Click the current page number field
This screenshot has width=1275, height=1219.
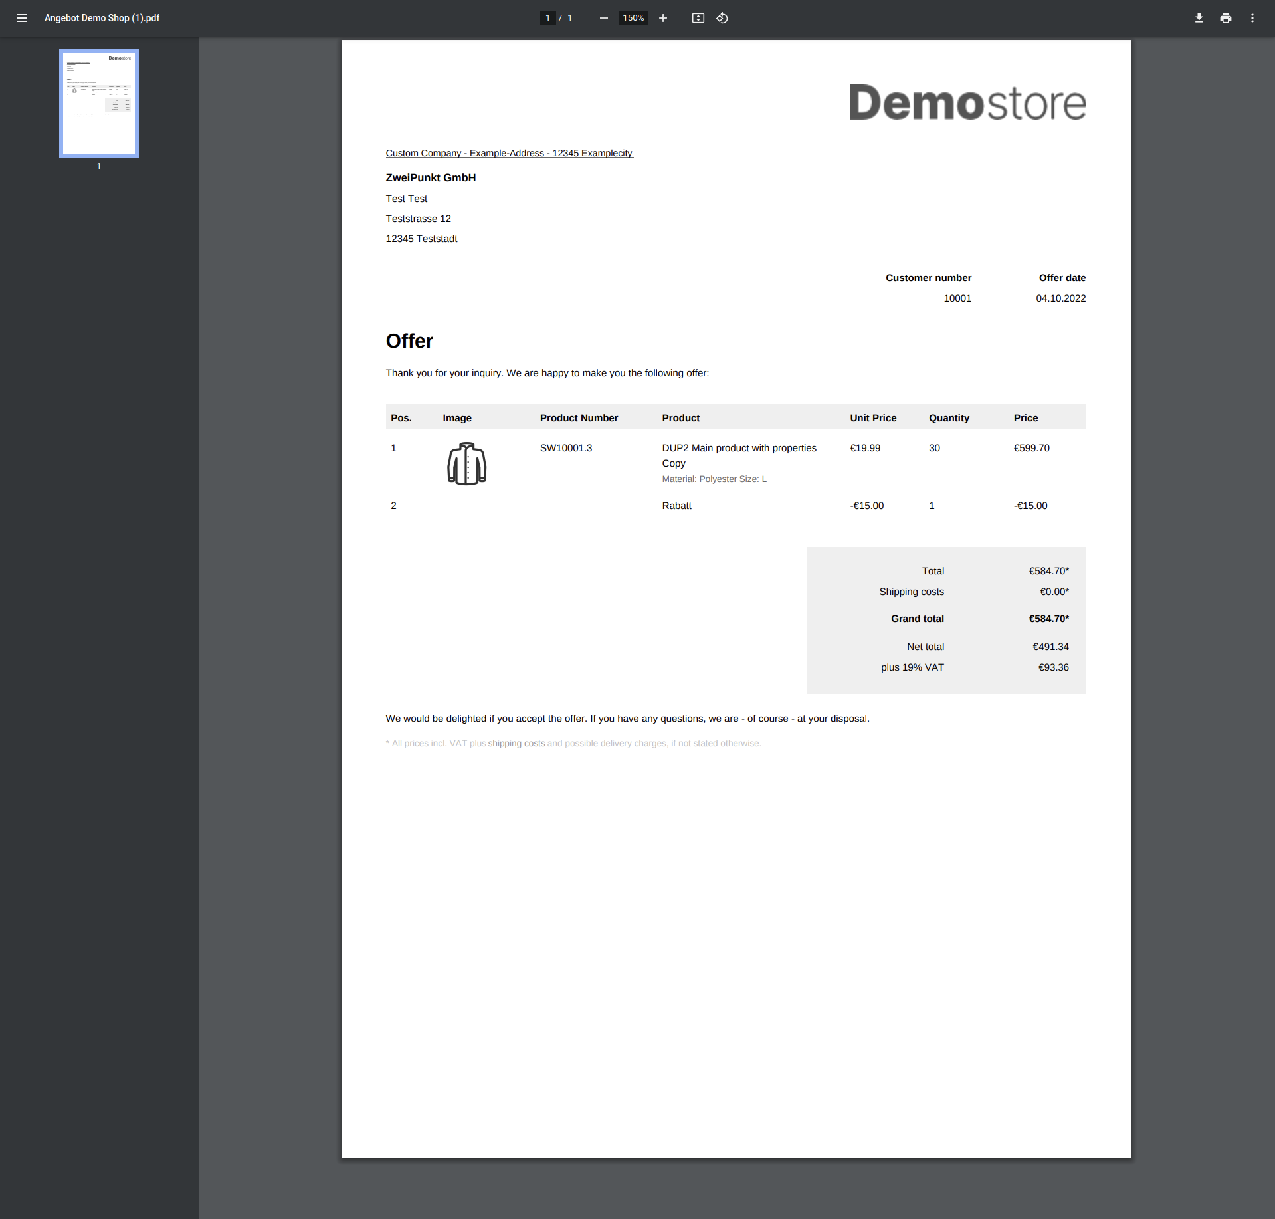pos(547,18)
